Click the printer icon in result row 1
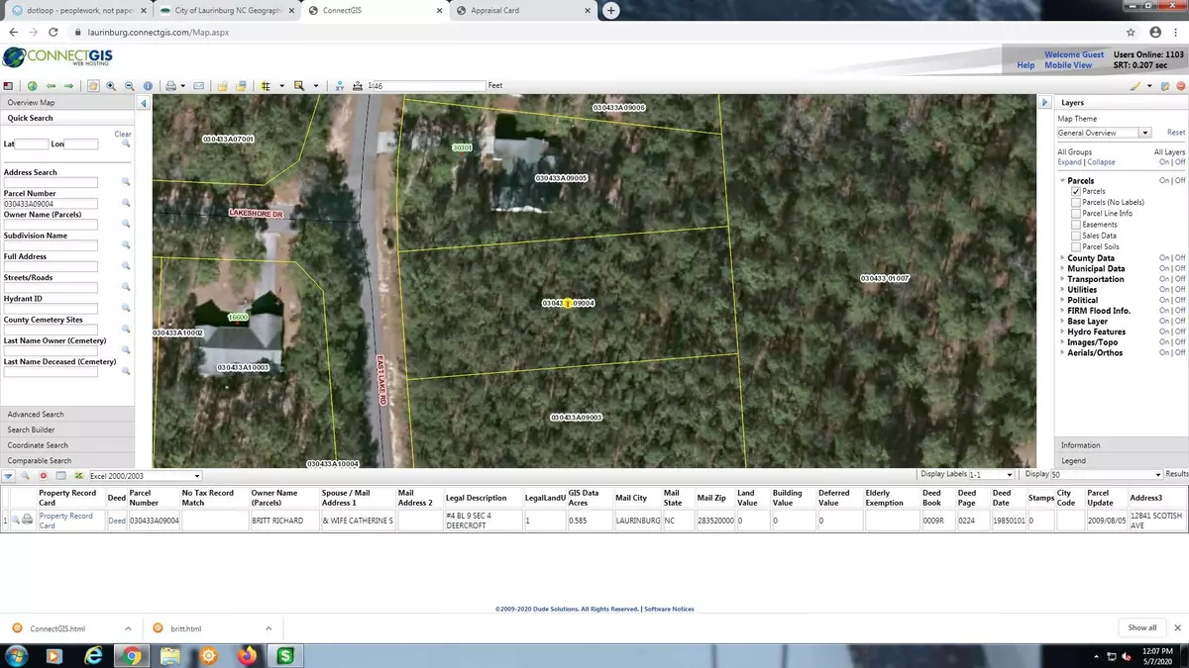Image resolution: width=1189 pixels, height=668 pixels. pos(27,521)
